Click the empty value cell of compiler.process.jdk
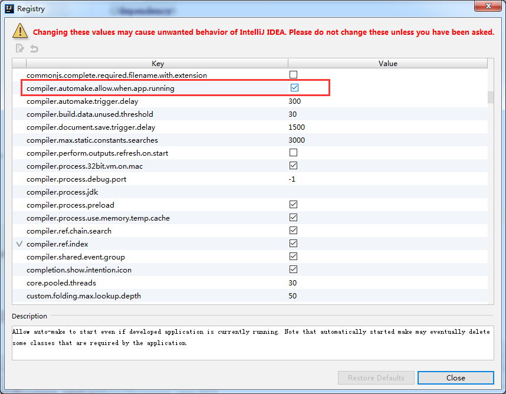Image resolution: width=506 pixels, height=394 pixels. [x=387, y=192]
